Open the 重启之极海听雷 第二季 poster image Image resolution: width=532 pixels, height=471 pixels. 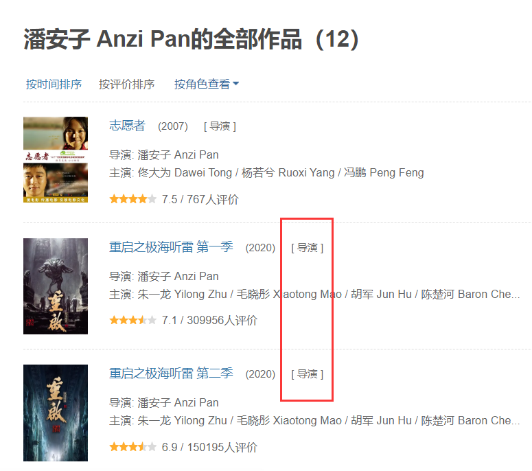(56, 413)
